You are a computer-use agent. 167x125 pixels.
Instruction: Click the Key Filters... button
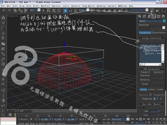pyautogui.click(x=120, y=123)
